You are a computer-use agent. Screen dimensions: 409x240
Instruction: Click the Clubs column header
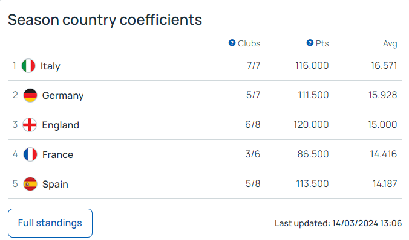coord(249,43)
